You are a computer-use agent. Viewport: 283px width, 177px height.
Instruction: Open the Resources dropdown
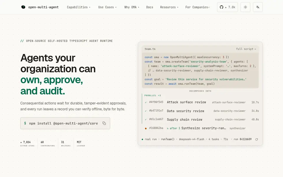(169, 7)
